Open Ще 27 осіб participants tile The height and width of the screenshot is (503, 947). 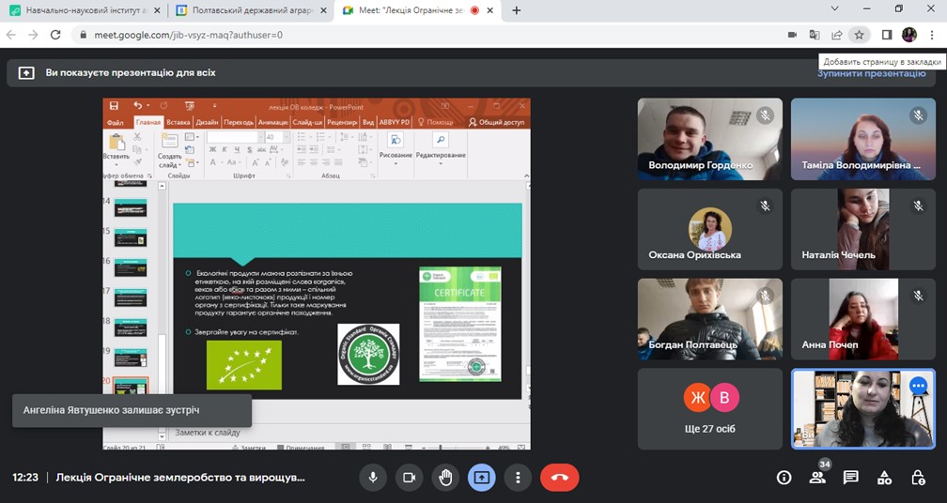tap(709, 409)
